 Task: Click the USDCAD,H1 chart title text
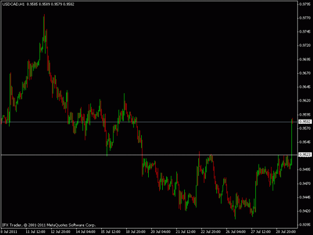14,4
